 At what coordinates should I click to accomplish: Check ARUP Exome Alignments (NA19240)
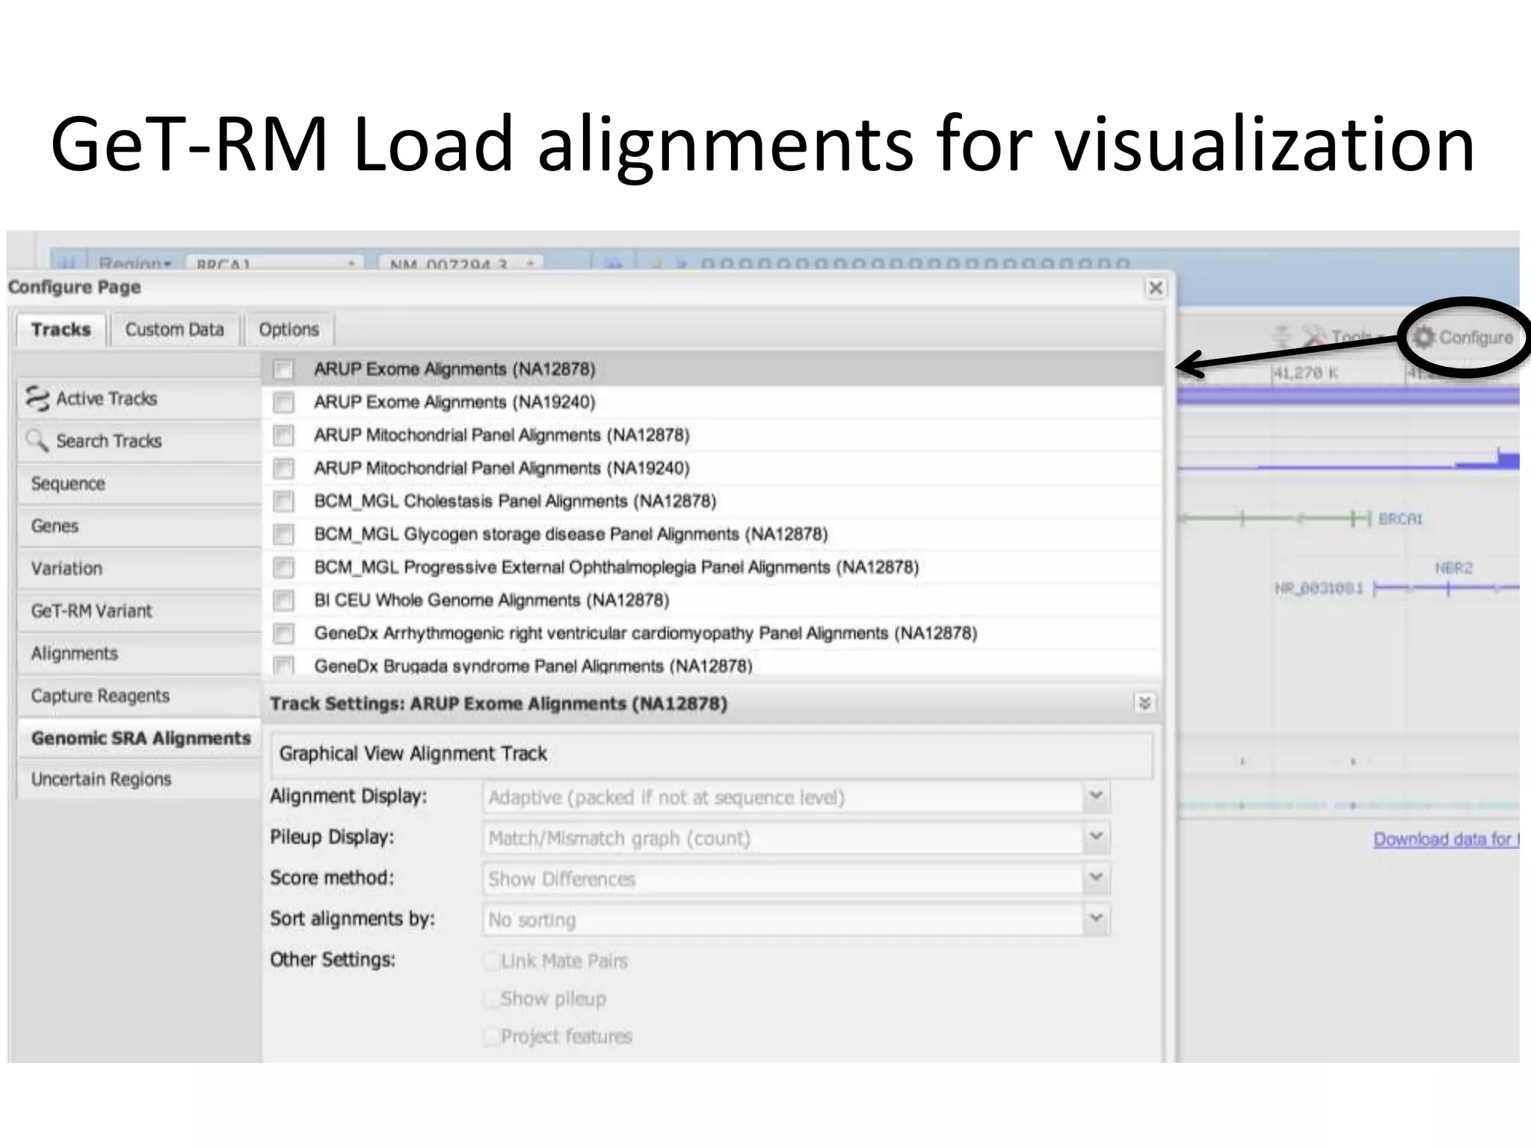[x=283, y=403]
